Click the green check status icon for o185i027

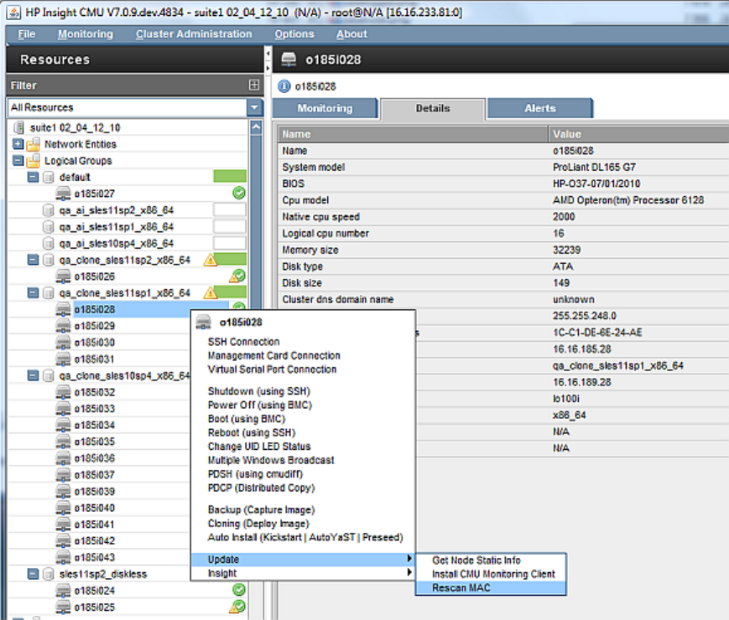[238, 194]
